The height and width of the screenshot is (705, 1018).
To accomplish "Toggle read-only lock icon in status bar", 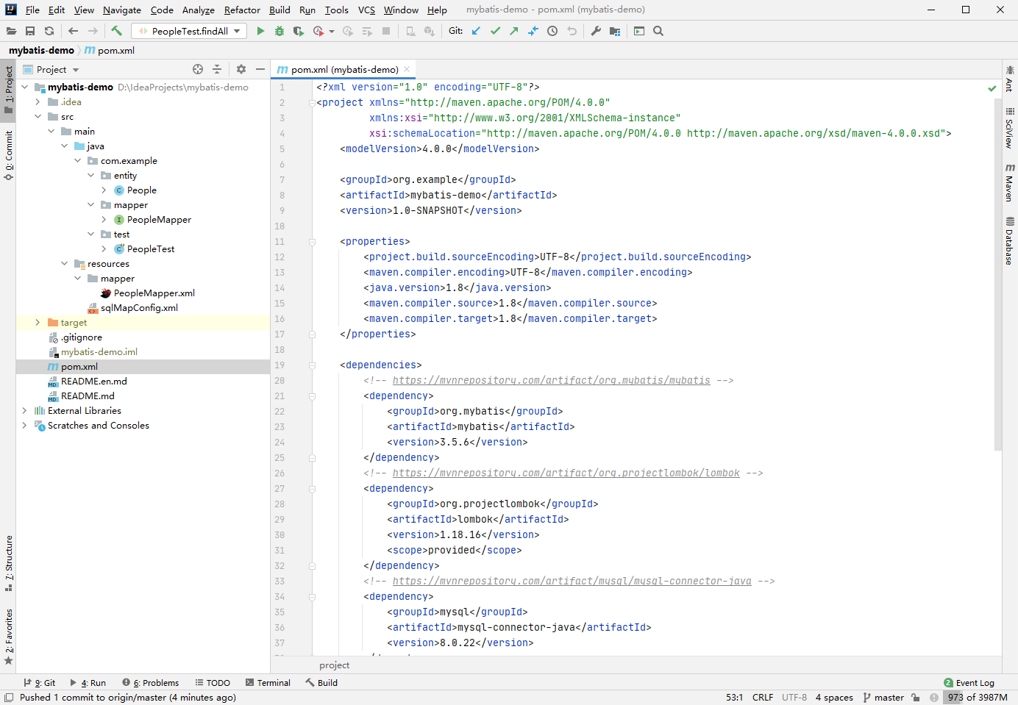I will coord(915,698).
